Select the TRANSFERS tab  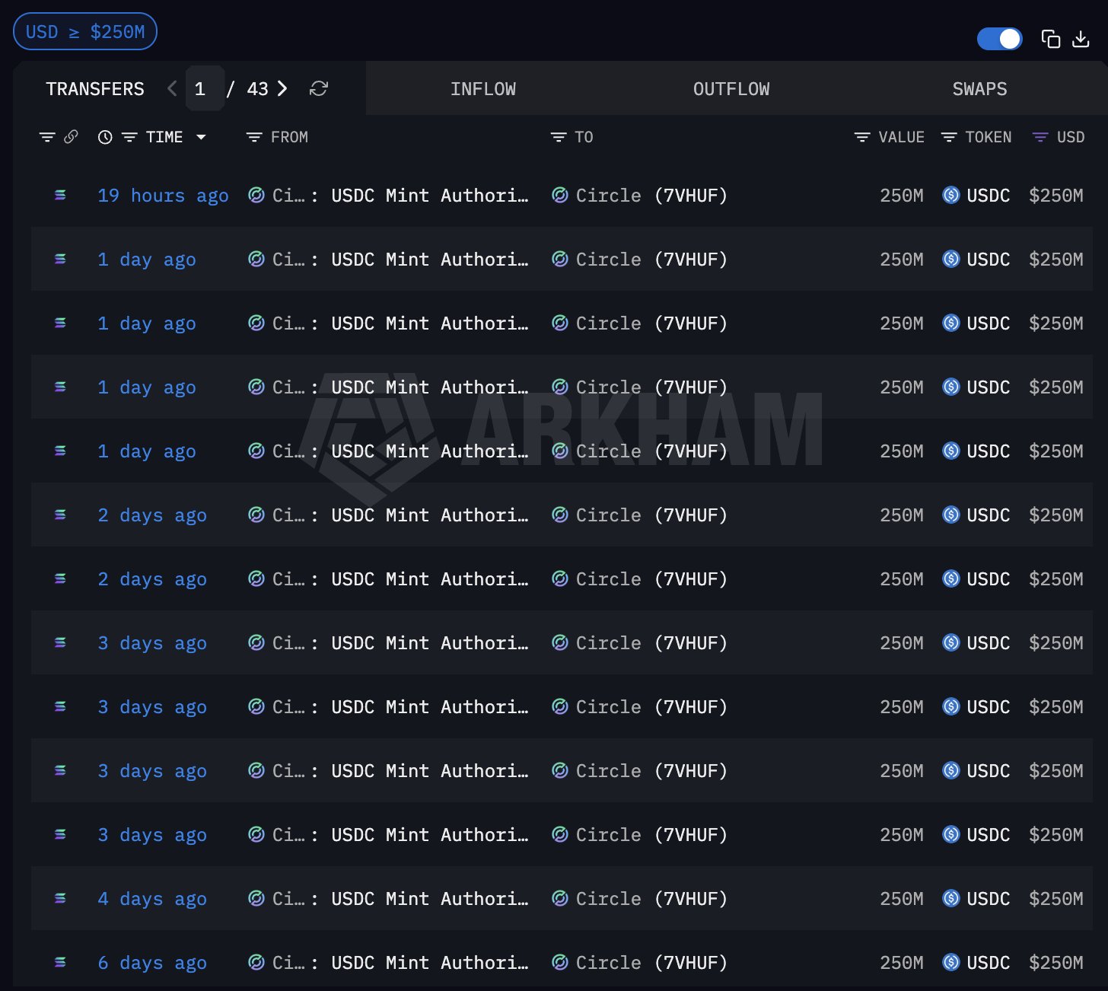click(x=95, y=89)
